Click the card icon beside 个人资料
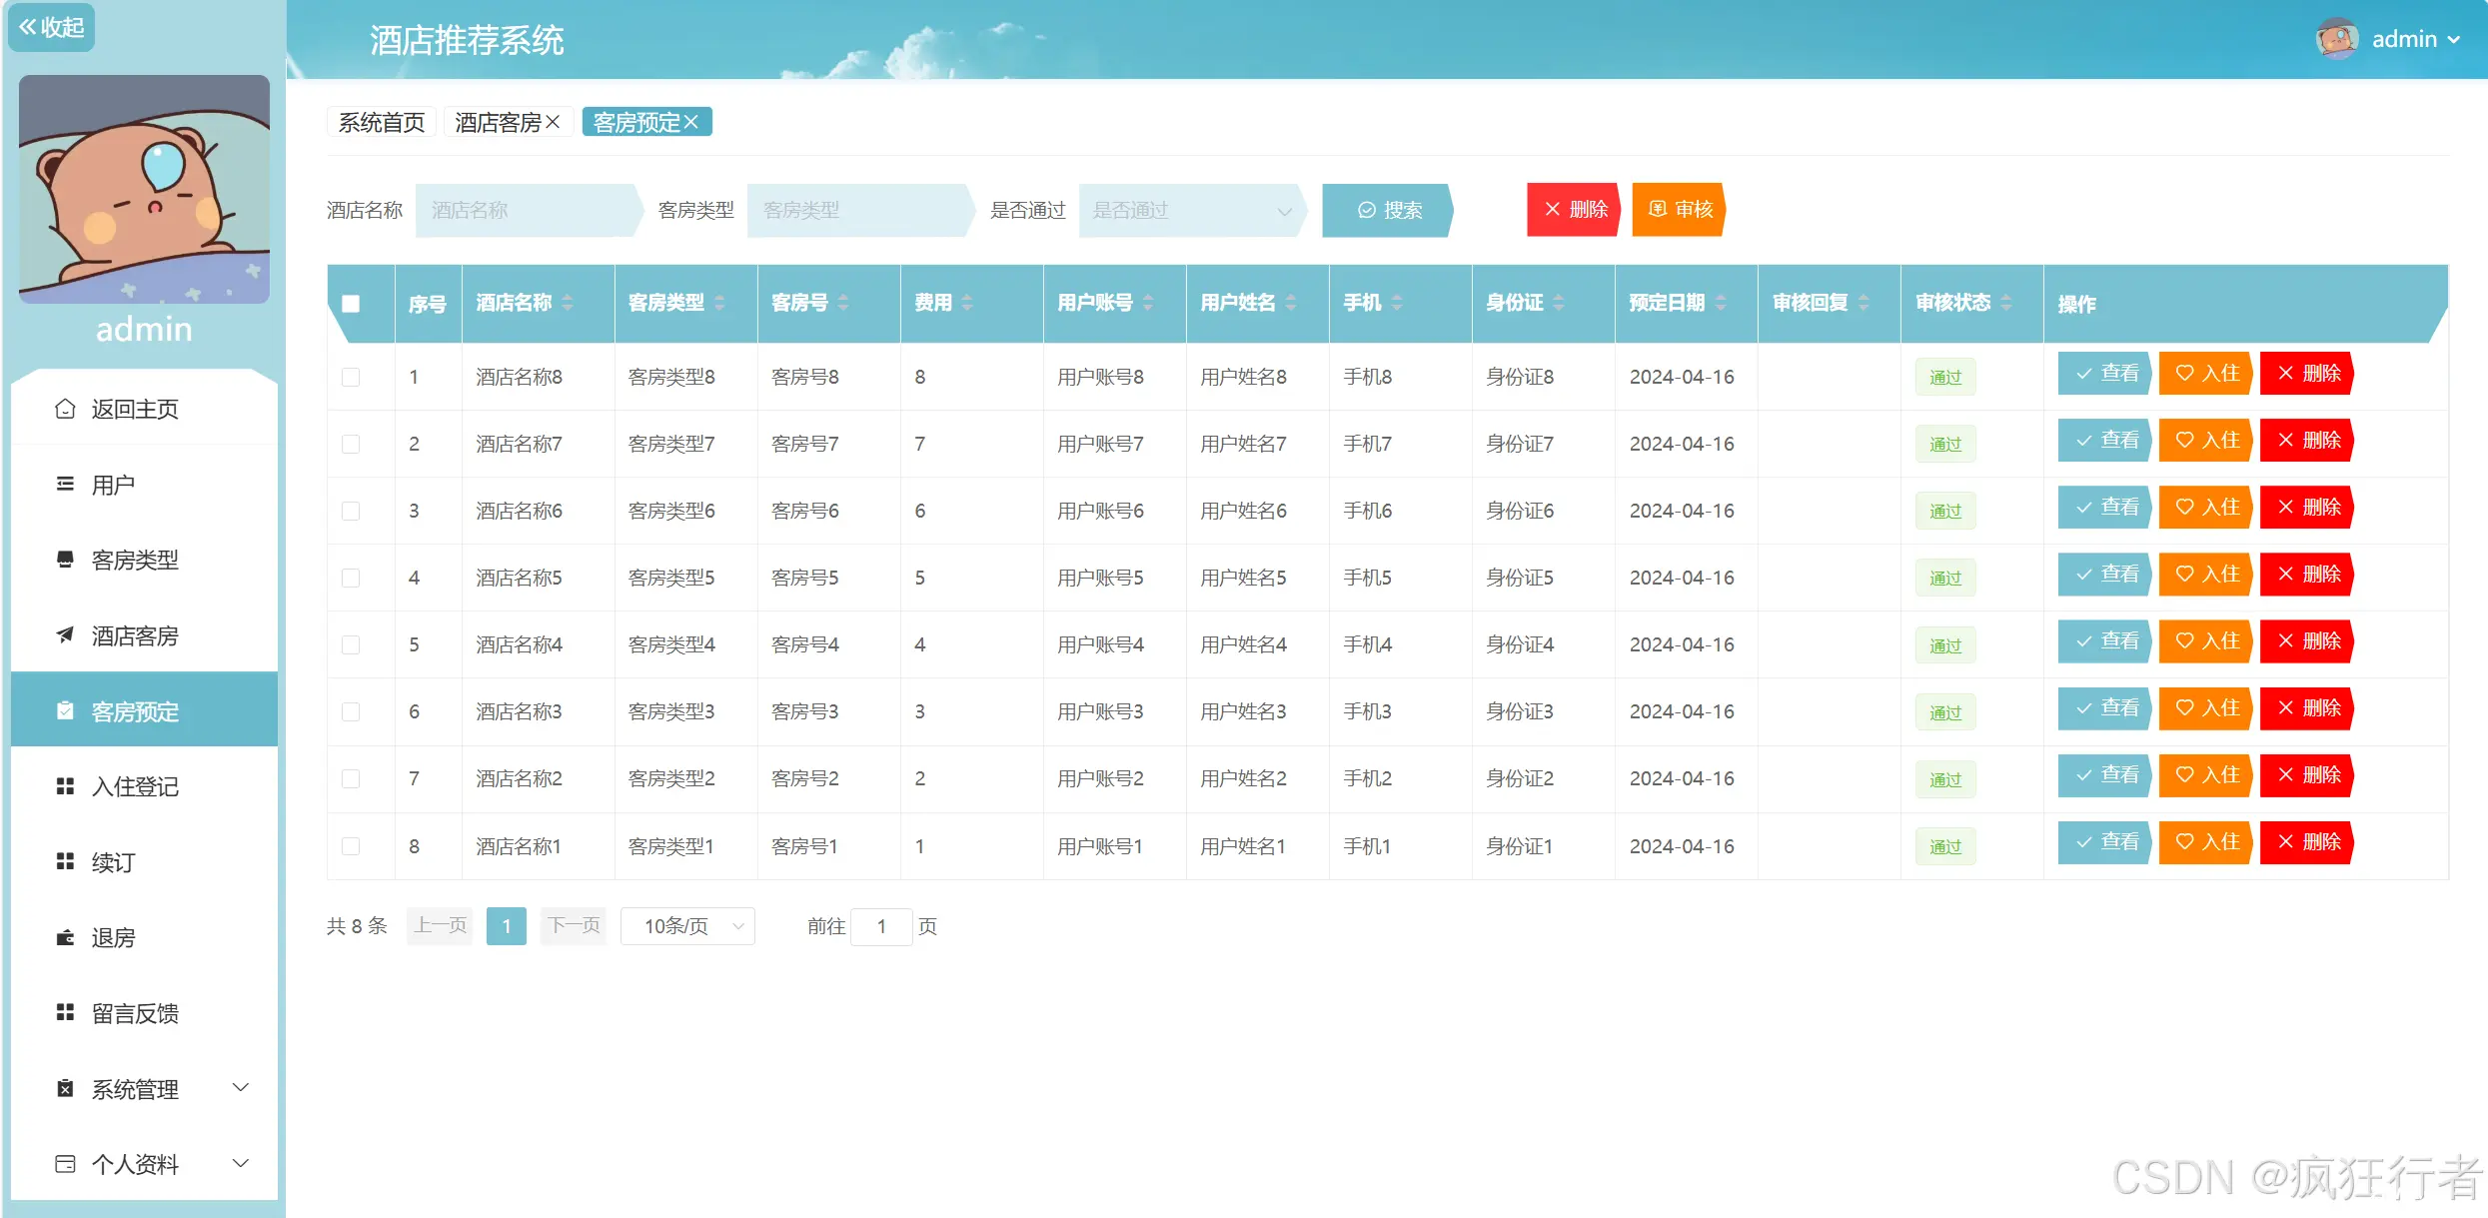 point(65,1163)
